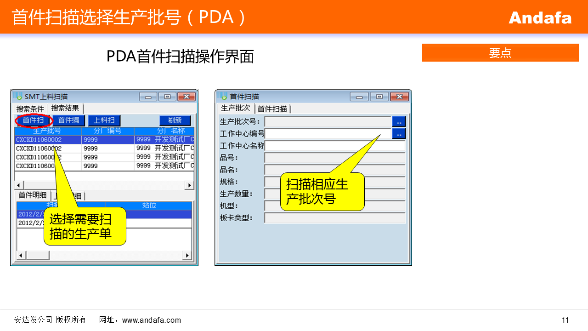
Task: Switch to the 搜索条件 tab
Action: coord(30,109)
